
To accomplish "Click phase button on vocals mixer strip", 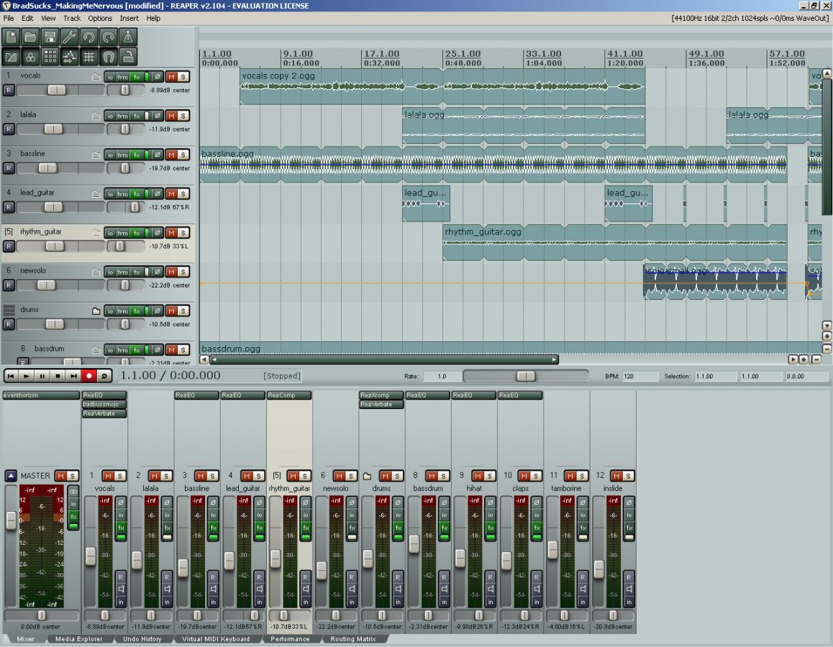I will click(121, 502).
